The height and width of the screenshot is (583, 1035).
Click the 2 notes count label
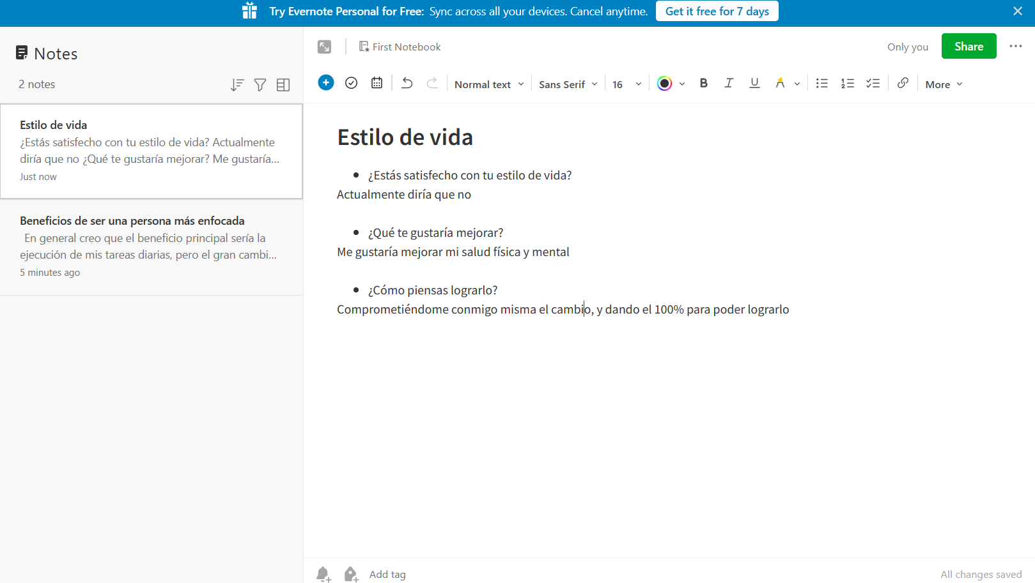click(36, 84)
